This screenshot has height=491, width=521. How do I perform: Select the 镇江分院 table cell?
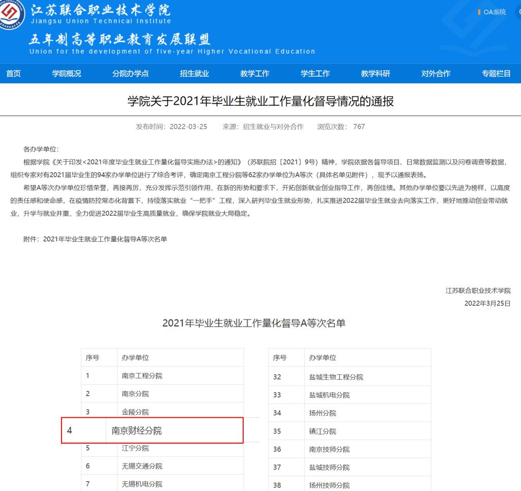(323, 431)
